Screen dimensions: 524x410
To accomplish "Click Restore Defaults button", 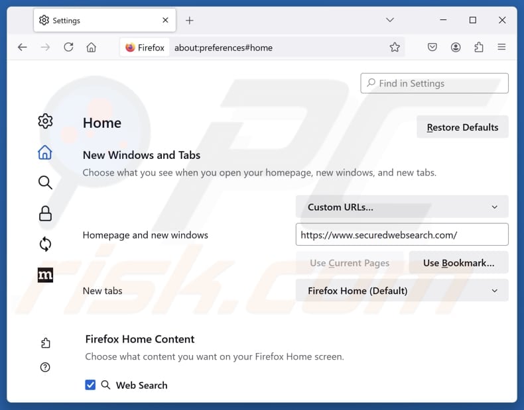I will pyautogui.click(x=462, y=127).
